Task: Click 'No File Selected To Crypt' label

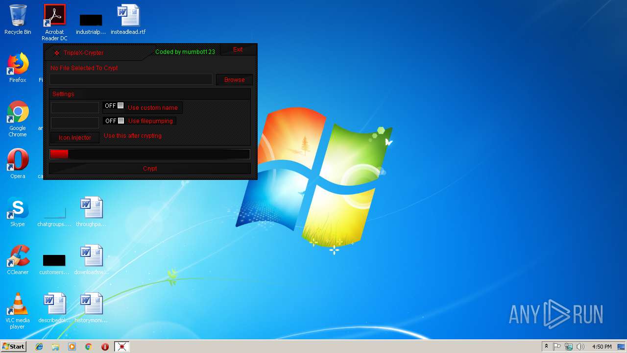Action: click(x=84, y=68)
